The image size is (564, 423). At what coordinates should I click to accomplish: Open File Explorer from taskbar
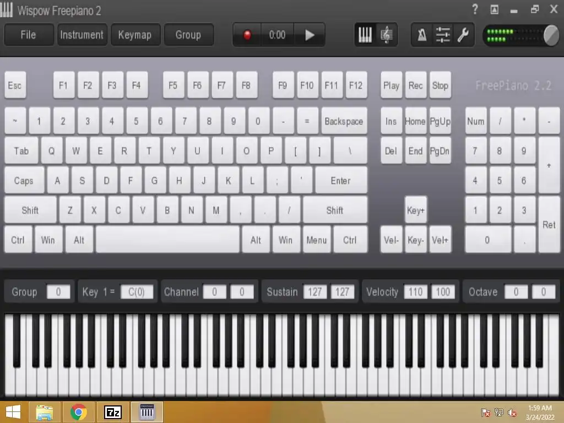(44, 412)
